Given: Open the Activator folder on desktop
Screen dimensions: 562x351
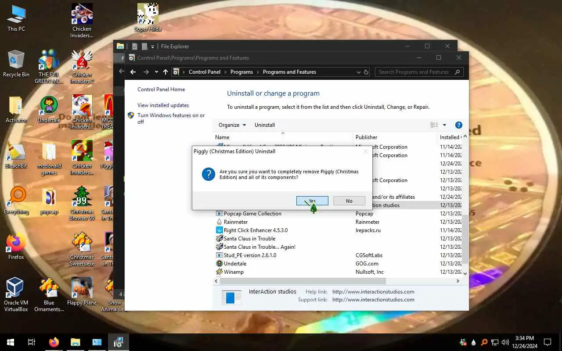Looking at the screenshot, I should coord(16,110).
